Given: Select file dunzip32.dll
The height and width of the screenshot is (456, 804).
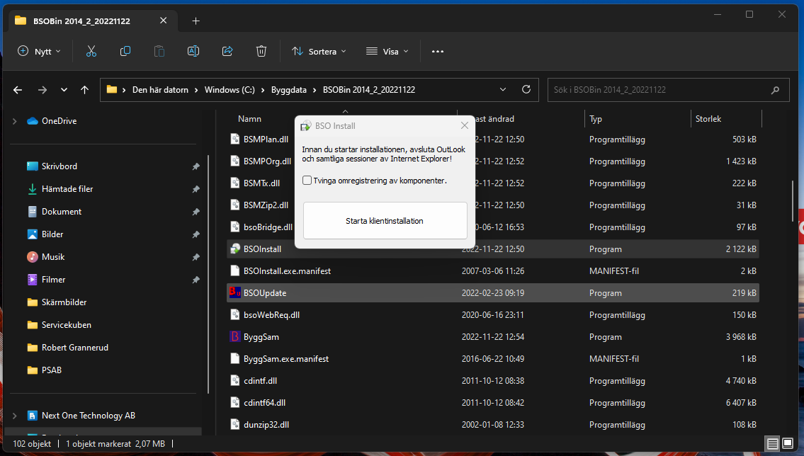Looking at the screenshot, I should [266, 425].
